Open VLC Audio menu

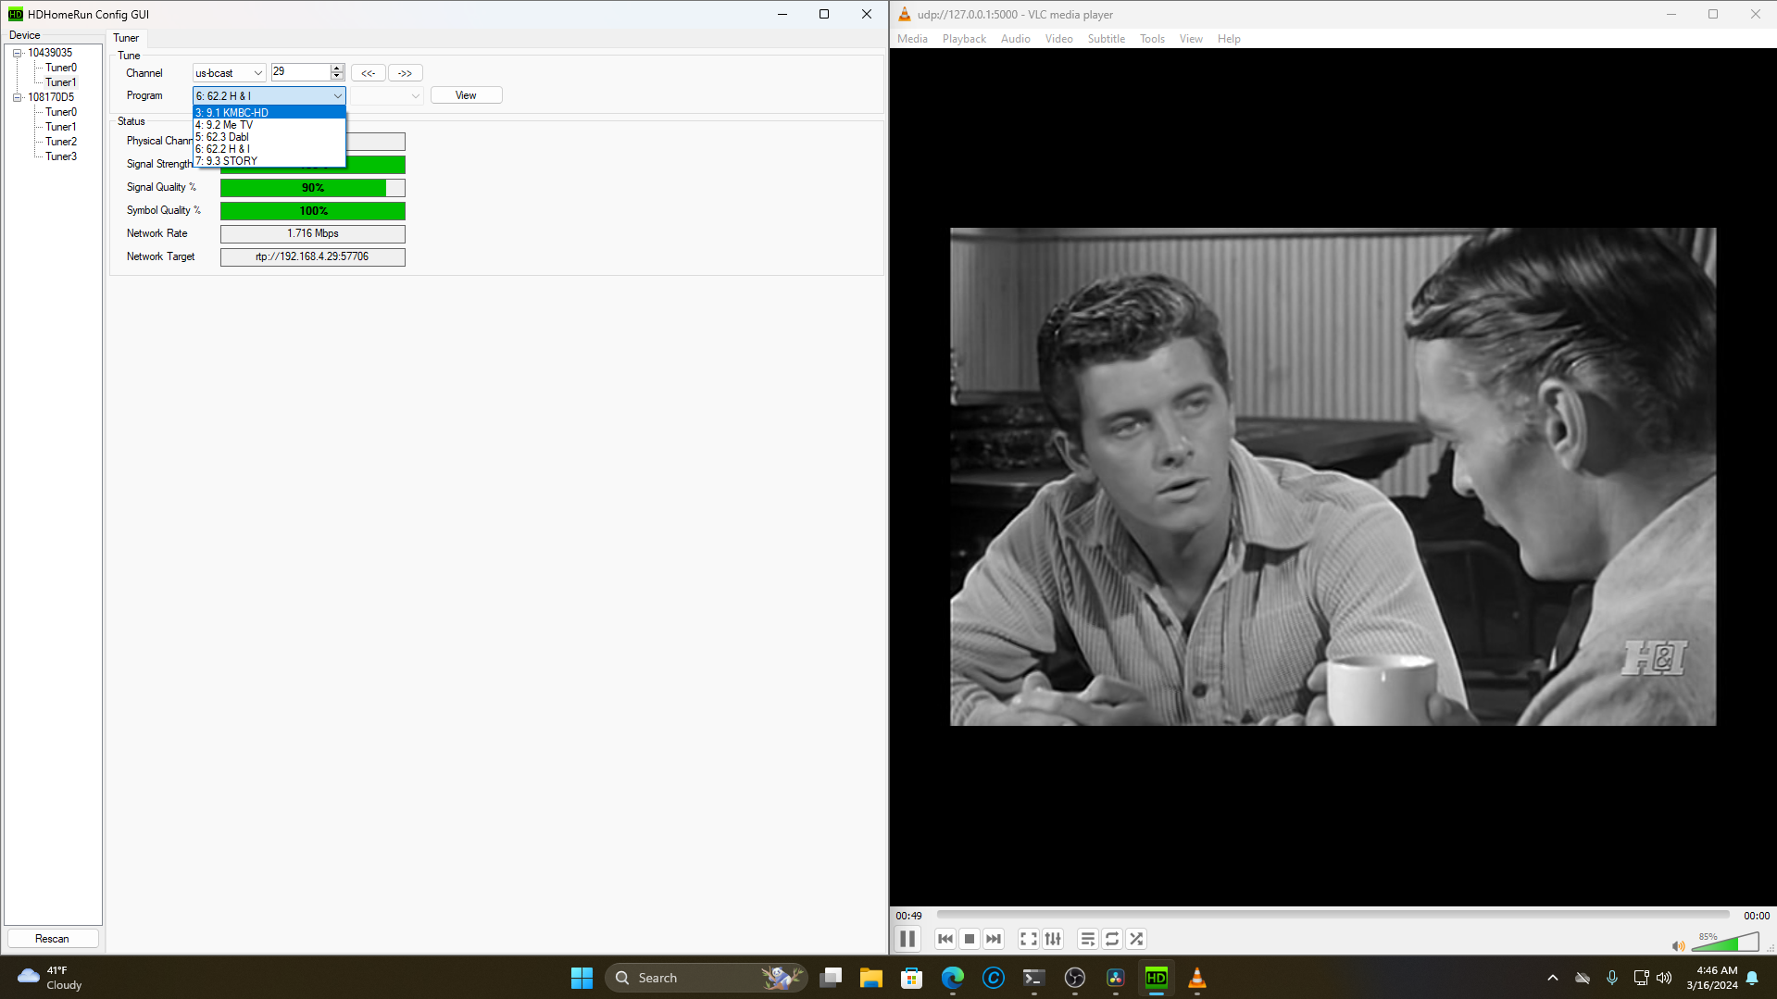1015,39
